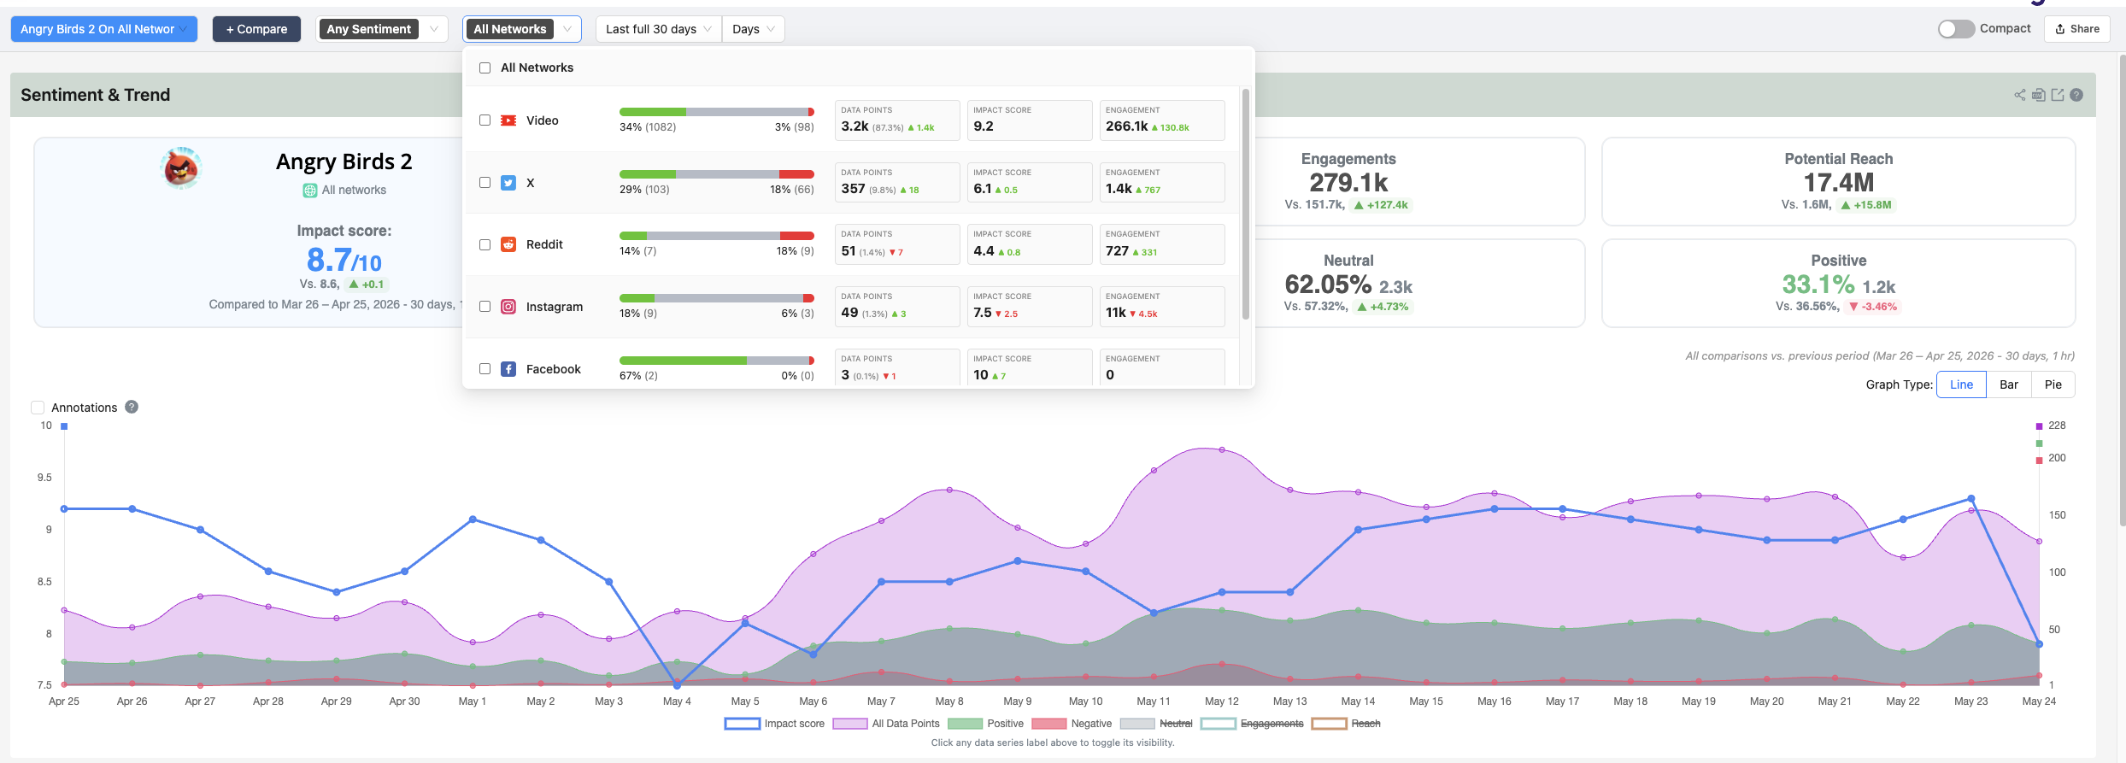Click the Positive 33.1% metric card
The image size is (2126, 763).
(1838, 284)
